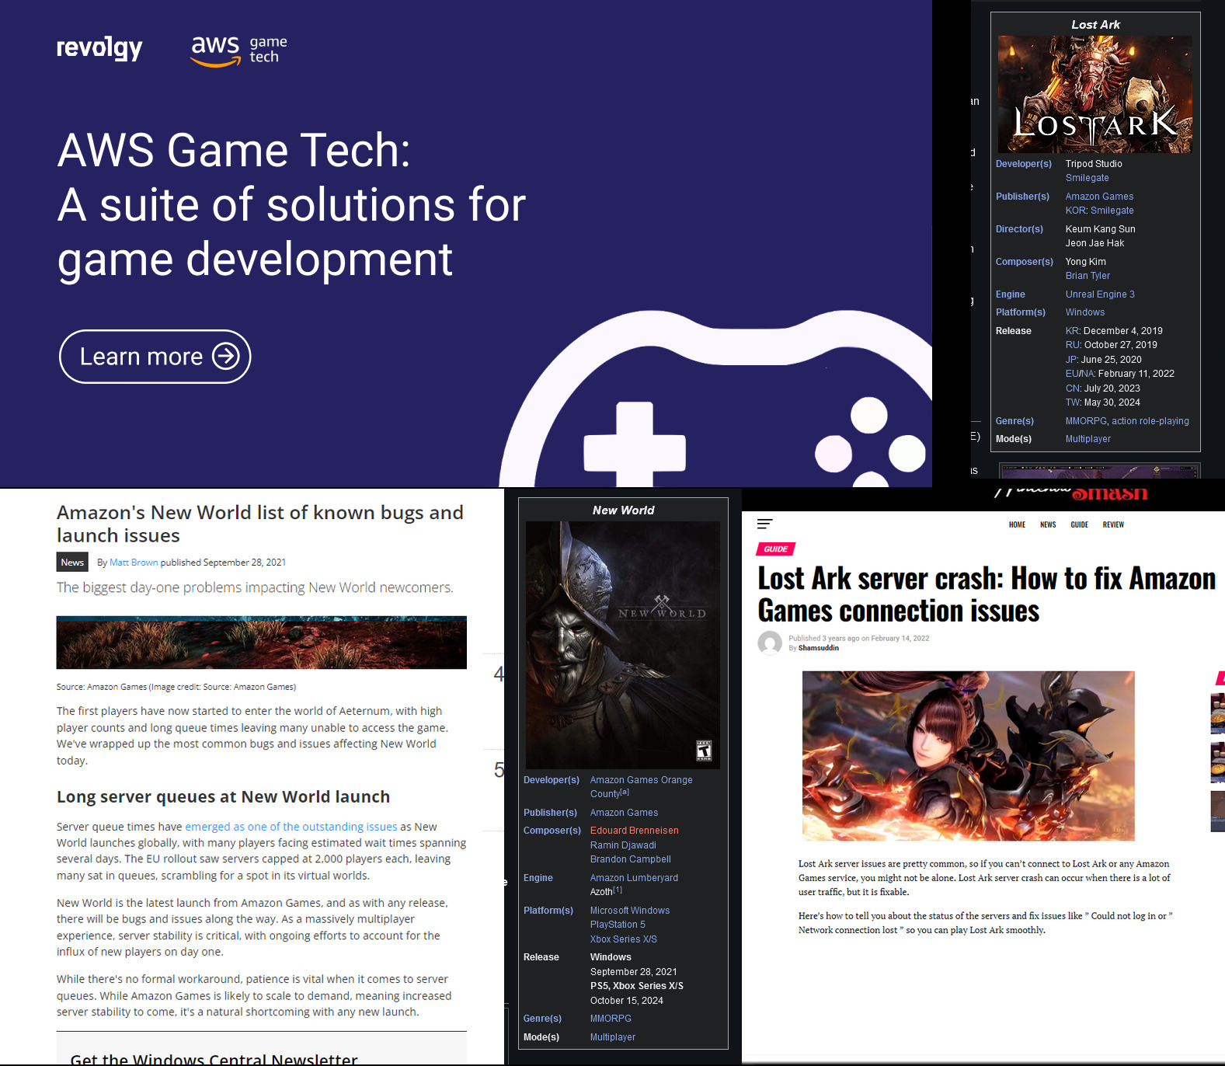This screenshot has height=1066, width=1225.
Task: Click the revolgy logo
Action: tap(99, 48)
